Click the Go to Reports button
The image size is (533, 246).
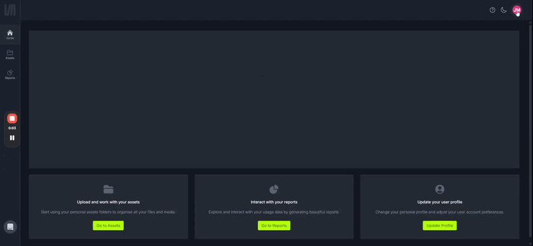tap(274, 225)
